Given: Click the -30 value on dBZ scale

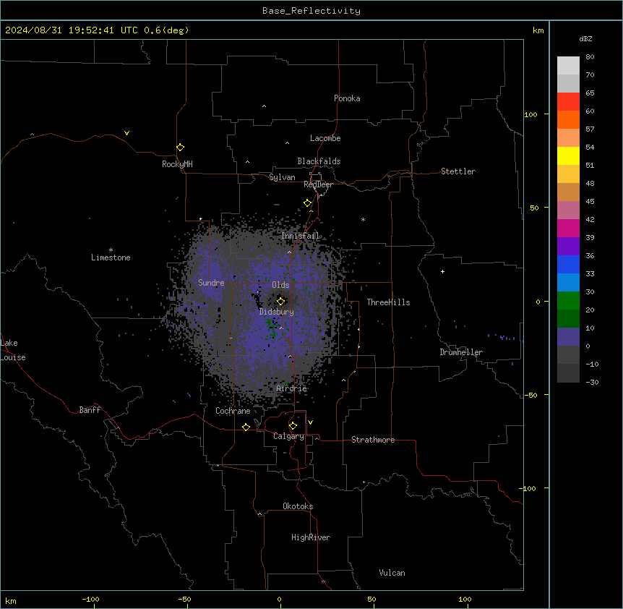Looking at the screenshot, I should (592, 382).
